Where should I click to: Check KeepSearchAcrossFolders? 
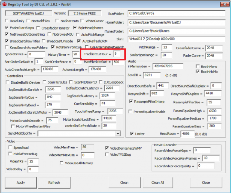(7, 47)
